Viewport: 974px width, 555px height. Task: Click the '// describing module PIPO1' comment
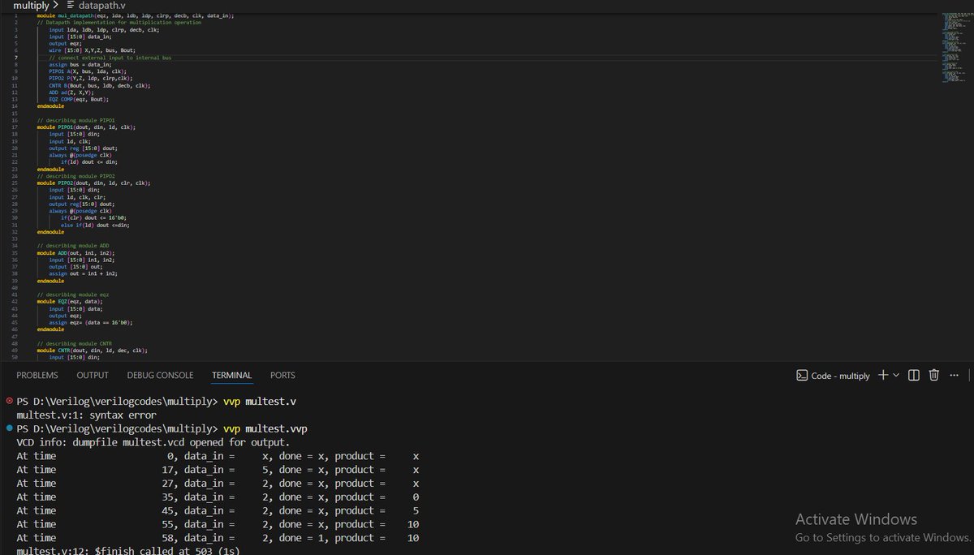(75, 120)
